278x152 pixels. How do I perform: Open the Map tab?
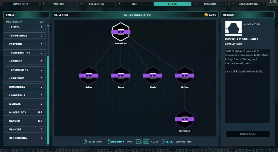134,4
